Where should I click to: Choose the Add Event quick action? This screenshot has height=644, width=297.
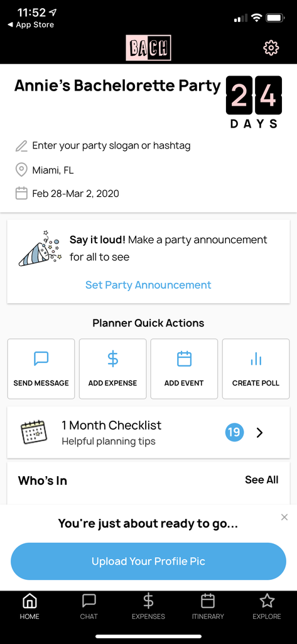coord(184,369)
